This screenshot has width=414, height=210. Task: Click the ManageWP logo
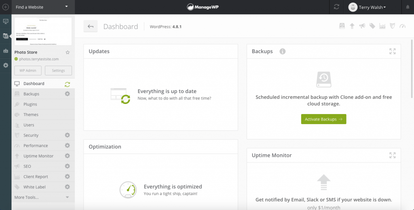[x=203, y=7]
